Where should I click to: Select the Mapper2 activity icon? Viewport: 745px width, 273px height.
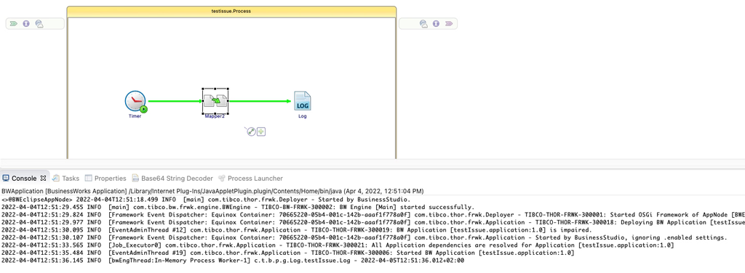click(215, 101)
